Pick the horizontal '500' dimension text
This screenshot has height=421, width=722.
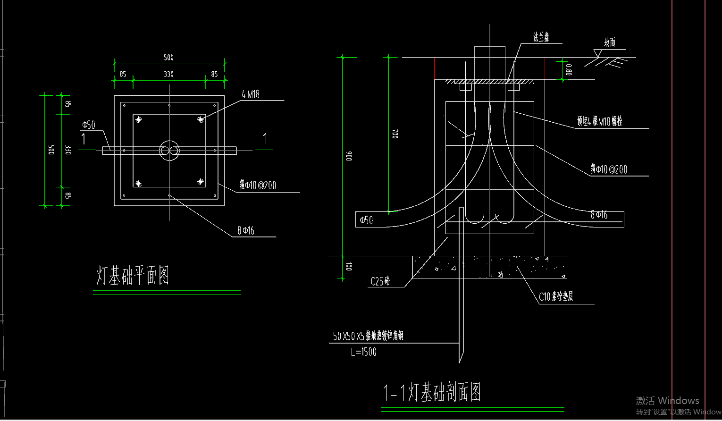(168, 58)
